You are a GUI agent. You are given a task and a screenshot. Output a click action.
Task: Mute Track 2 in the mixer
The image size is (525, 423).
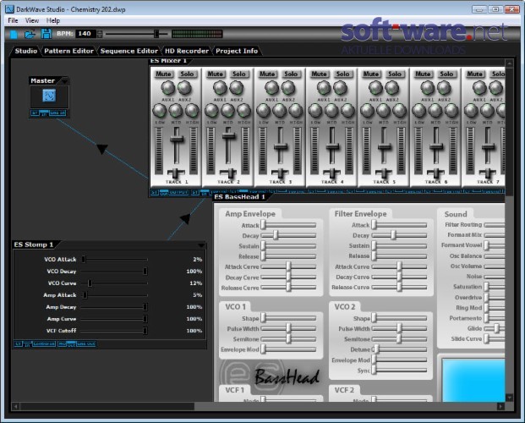click(x=216, y=74)
